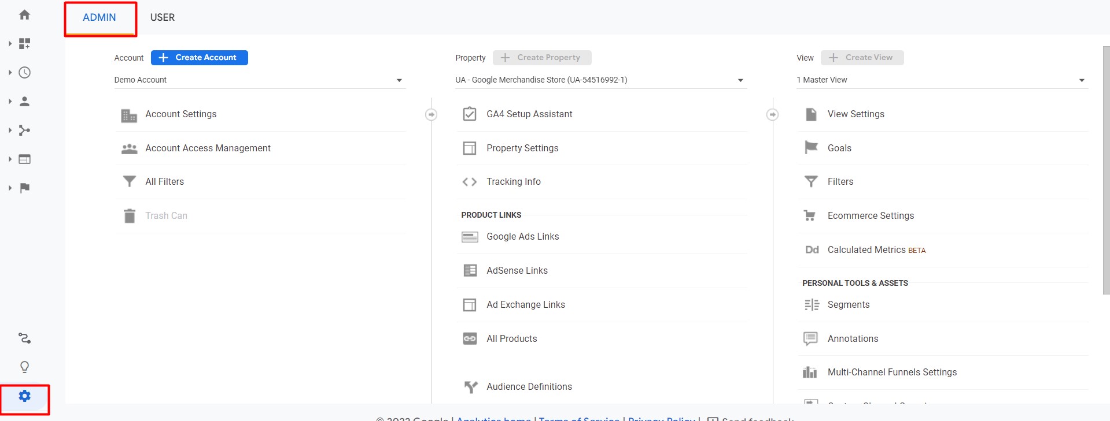The width and height of the screenshot is (1110, 421).
Task: Open Behavior window icon in sidebar
Action: click(24, 159)
